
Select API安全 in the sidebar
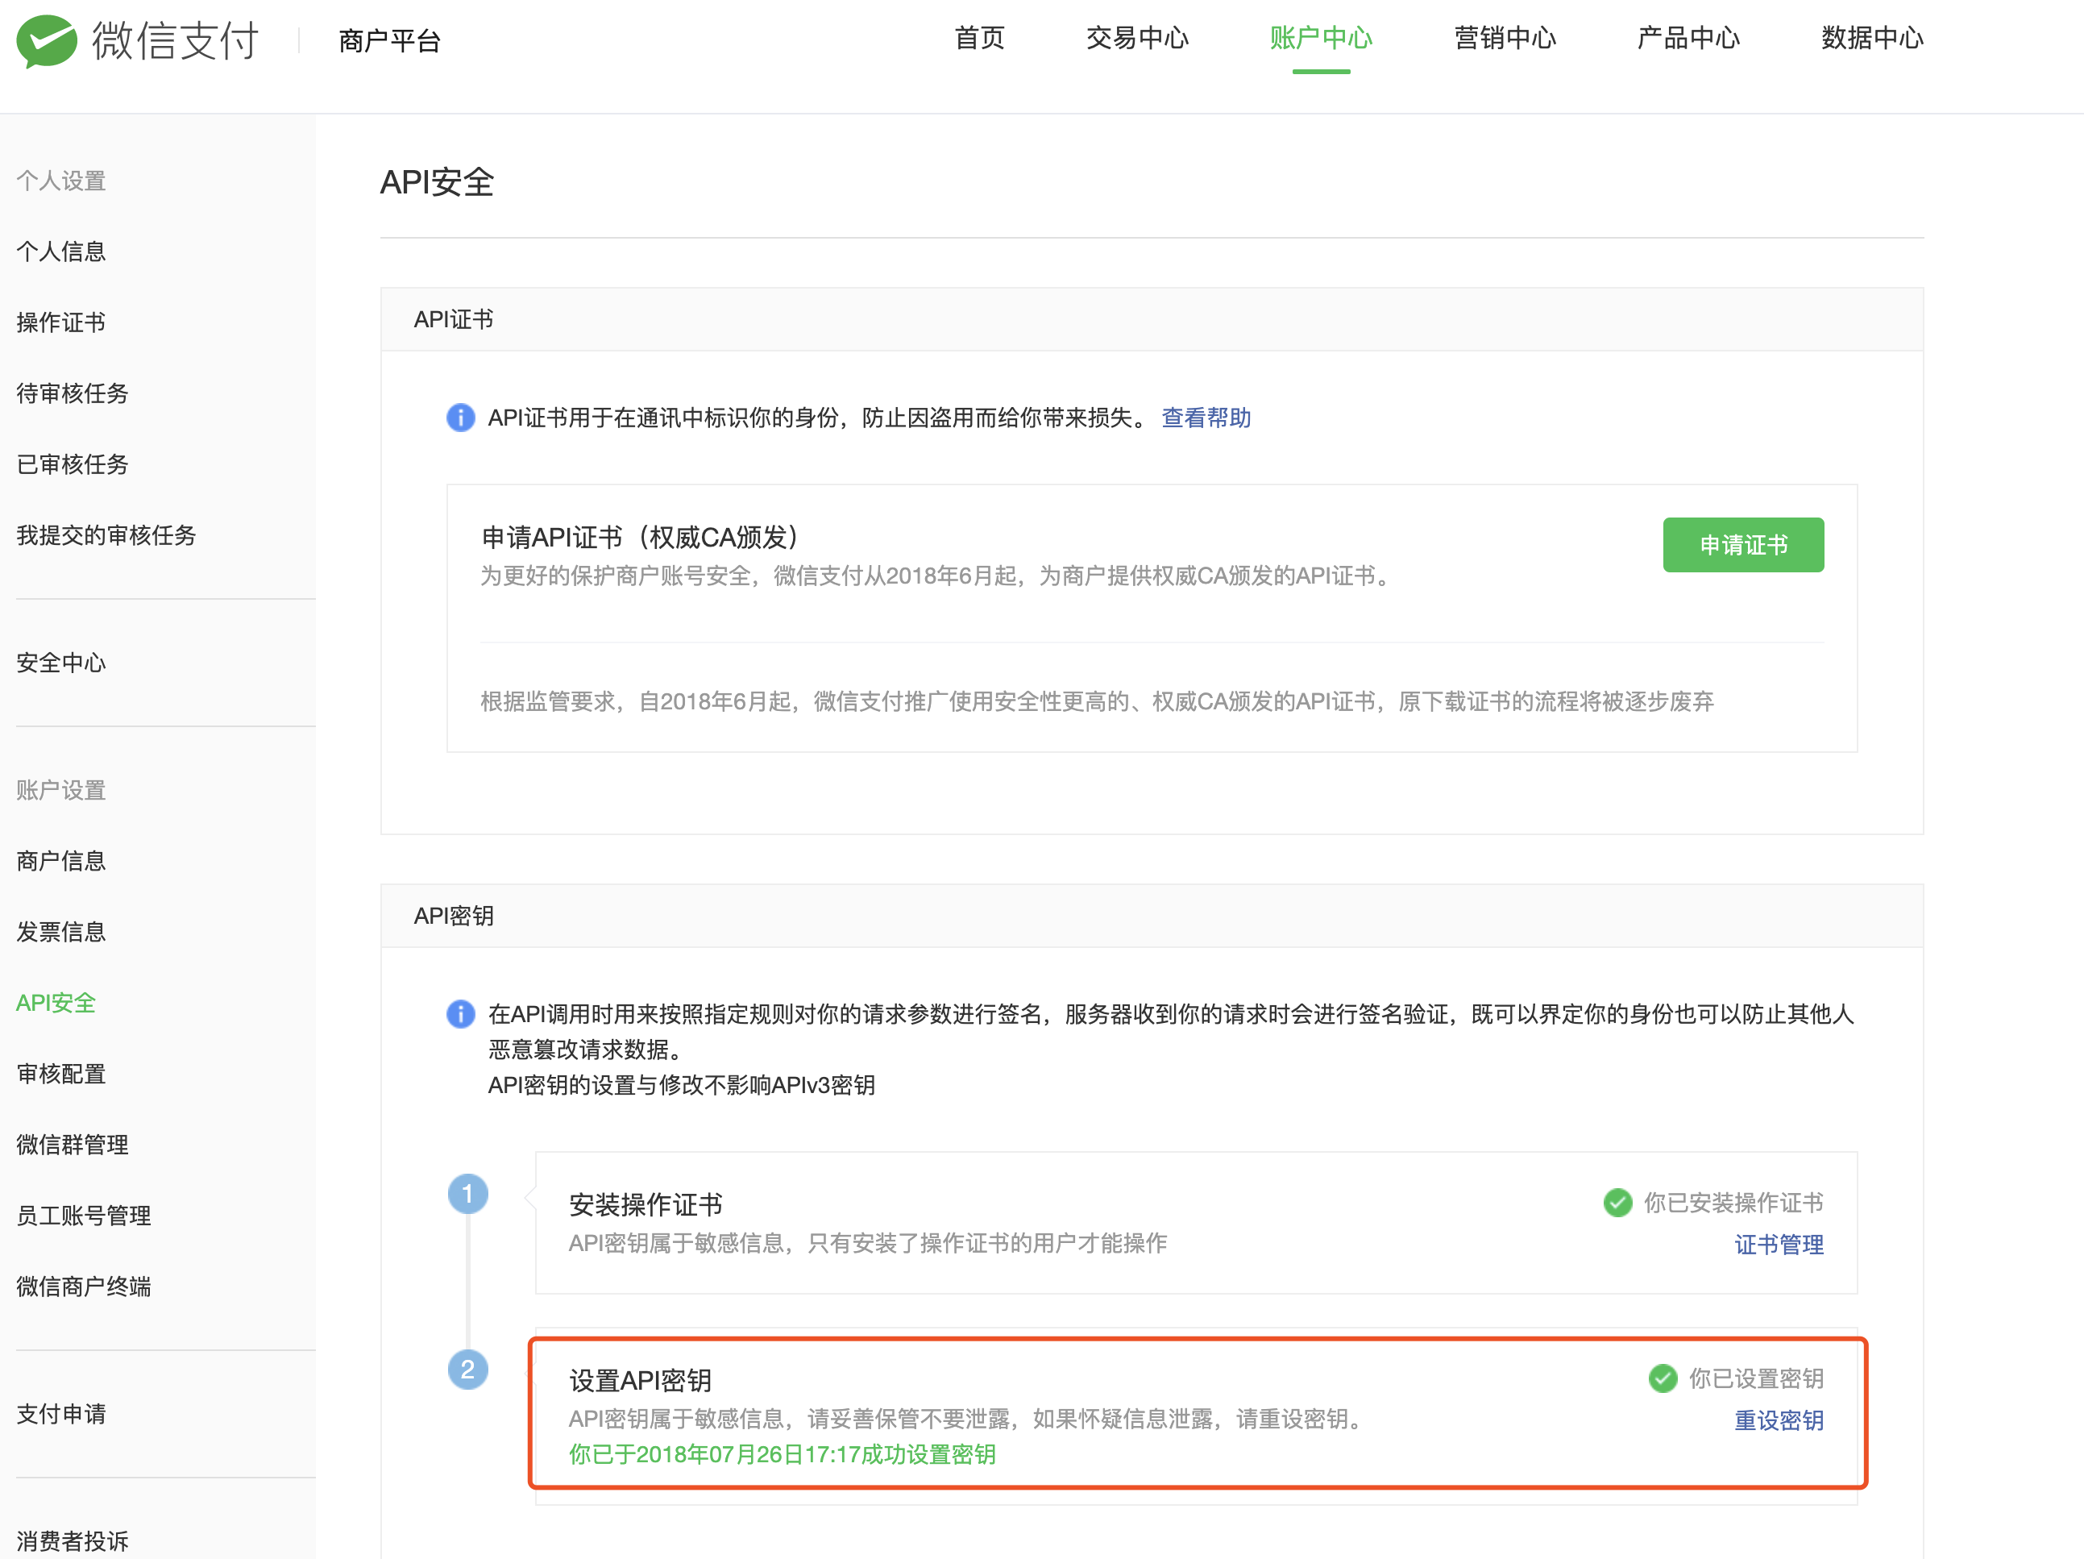tap(56, 1003)
